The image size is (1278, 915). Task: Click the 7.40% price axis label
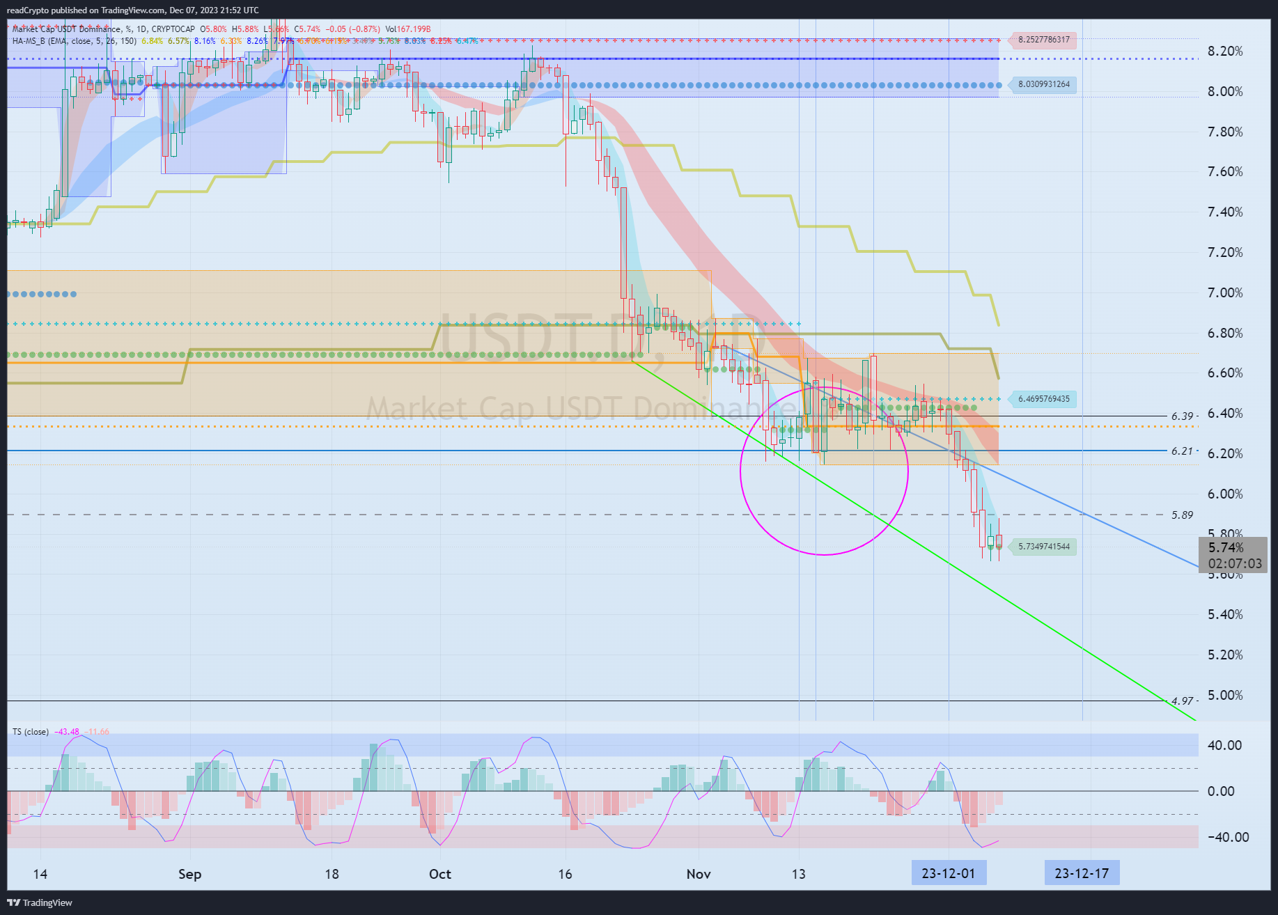click(1225, 212)
